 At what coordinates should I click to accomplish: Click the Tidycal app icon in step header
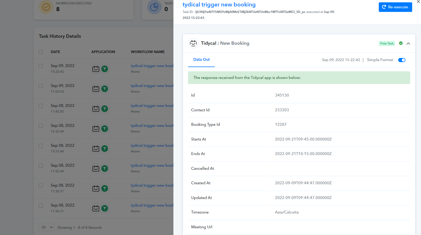(x=193, y=43)
